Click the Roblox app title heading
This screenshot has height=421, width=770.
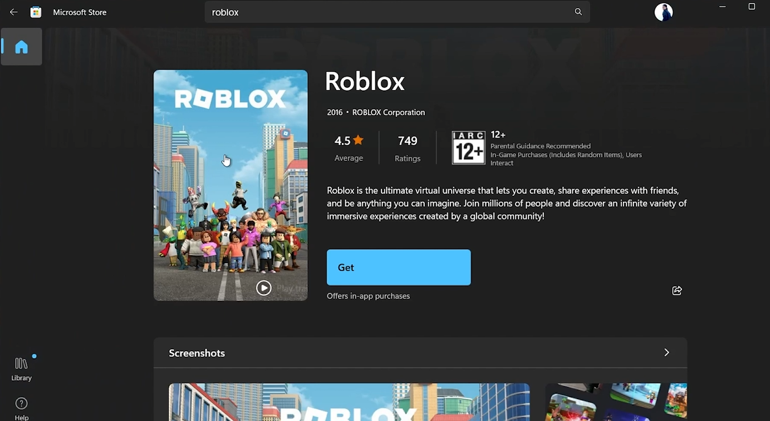[365, 81]
